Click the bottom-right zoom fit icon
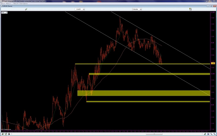 [x=208, y=134]
